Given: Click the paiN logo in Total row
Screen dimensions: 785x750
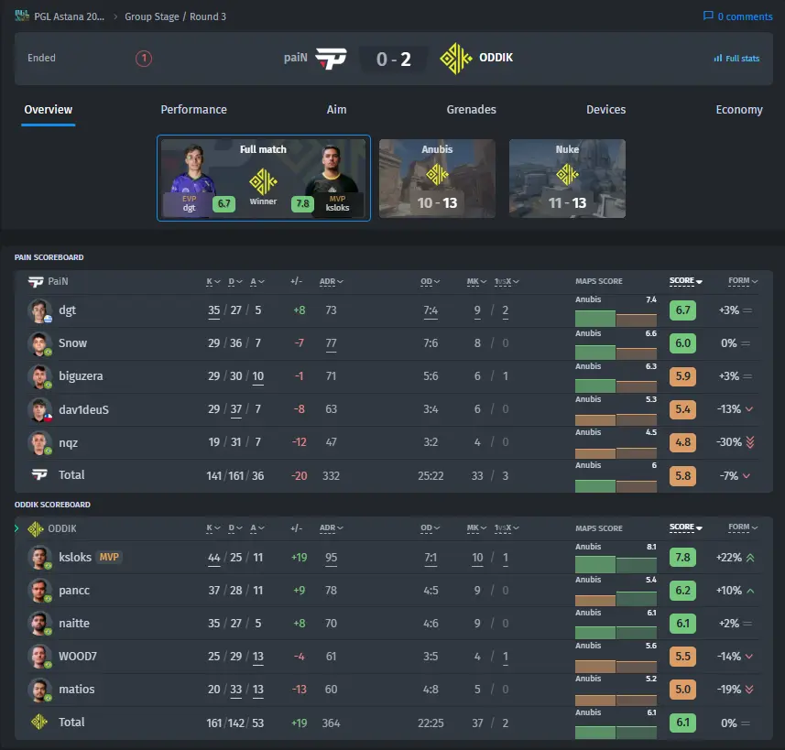Looking at the screenshot, I should 39,474.
